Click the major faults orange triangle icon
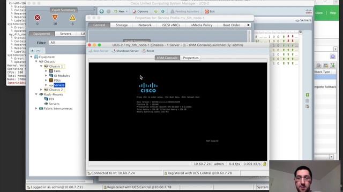343x192 pixels. click(x=55, y=18)
